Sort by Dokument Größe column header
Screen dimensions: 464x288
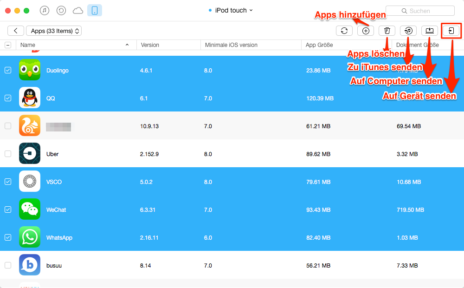click(428, 45)
